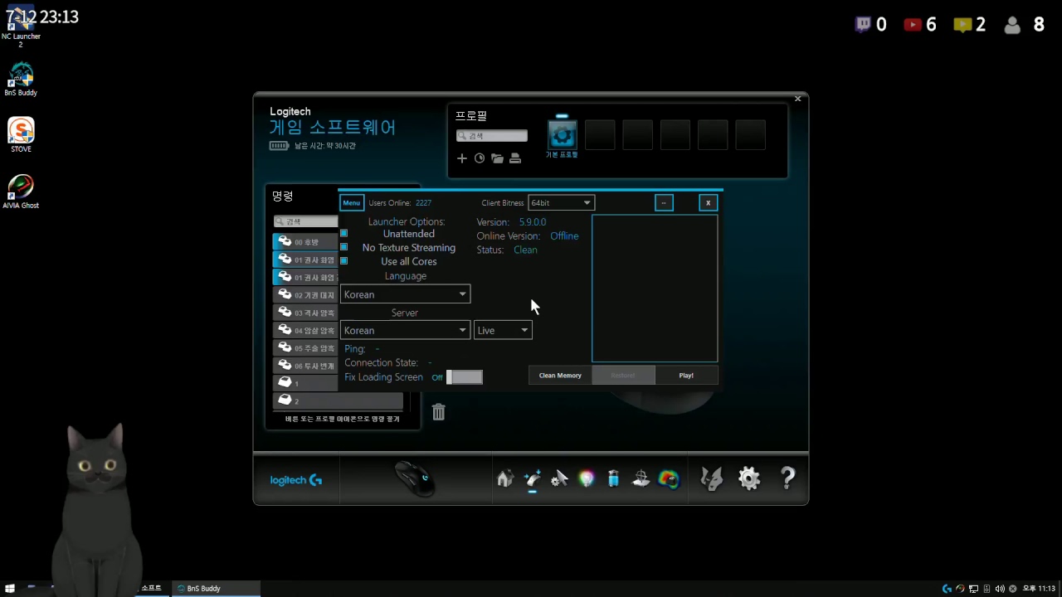
Task: Open the help question mark icon
Action: click(x=787, y=478)
